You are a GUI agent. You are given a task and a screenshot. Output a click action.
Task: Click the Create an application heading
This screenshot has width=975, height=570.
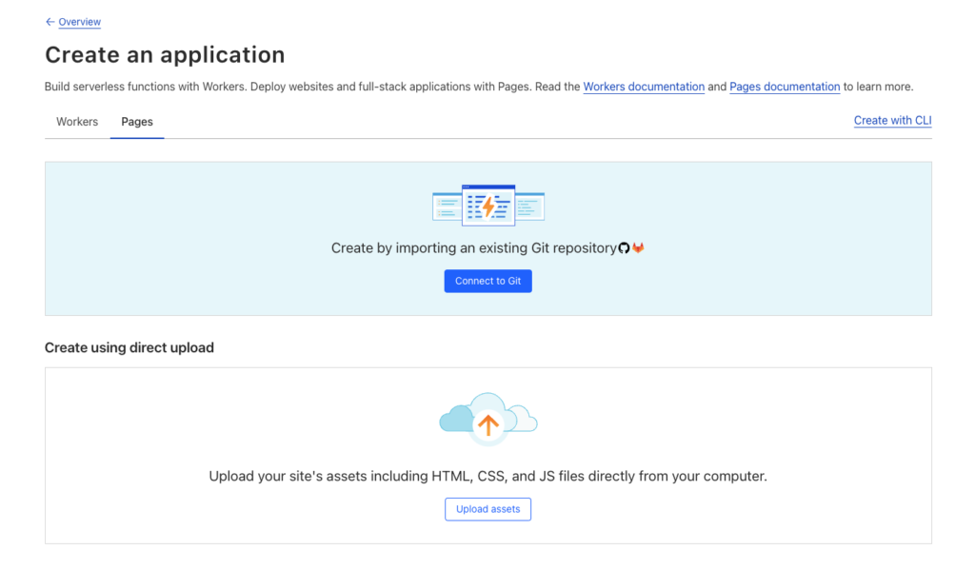[165, 55]
